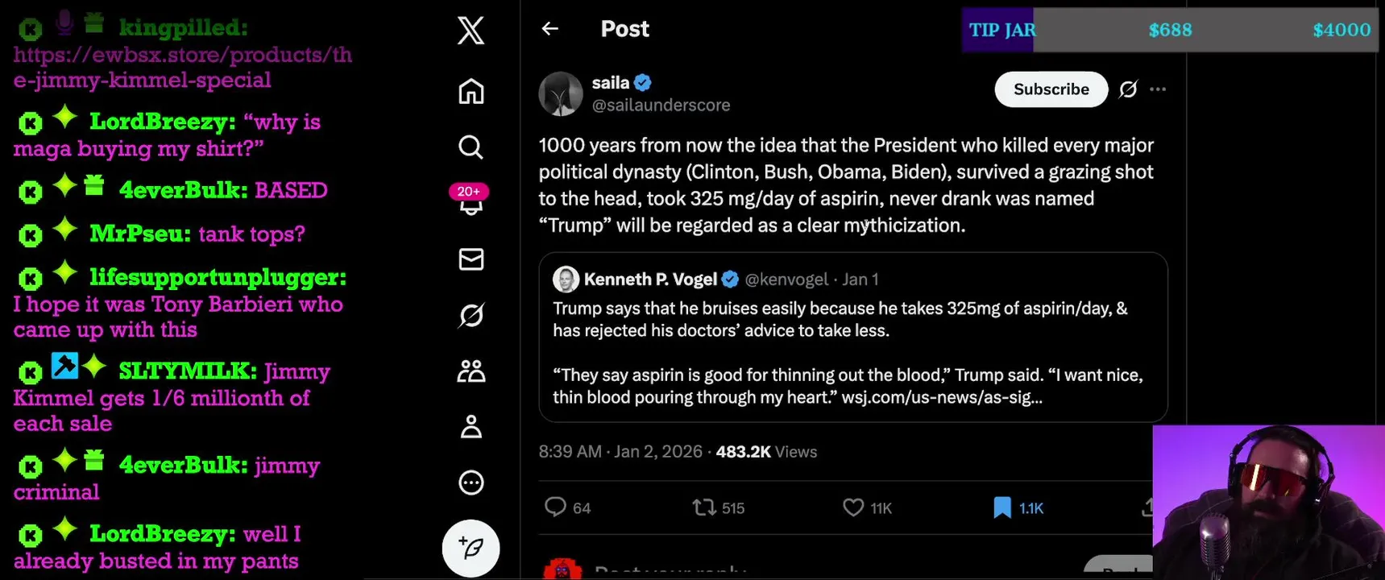This screenshot has height=580, width=1385.
Task: Click the X logo icon
Action: click(471, 31)
